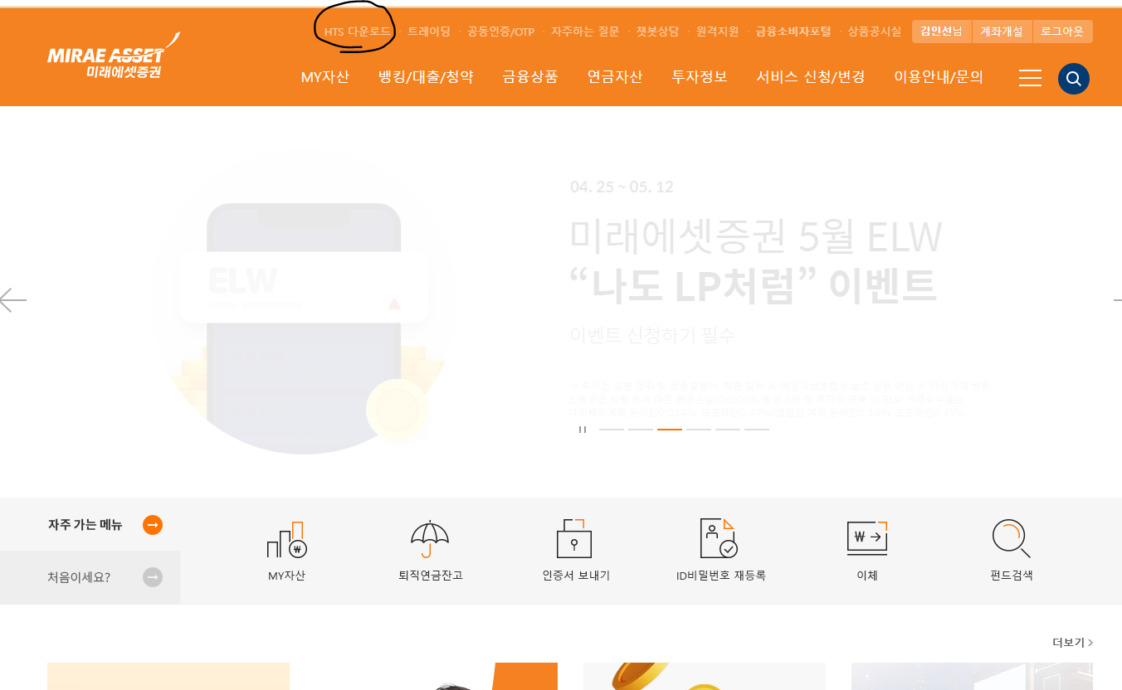Open the 이체 transfer icon
Viewport: 1122px width, 690px height.
[867, 538]
